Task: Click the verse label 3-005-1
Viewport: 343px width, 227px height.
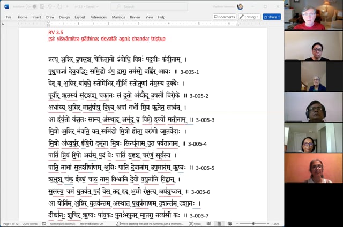Action: click(x=190, y=72)
